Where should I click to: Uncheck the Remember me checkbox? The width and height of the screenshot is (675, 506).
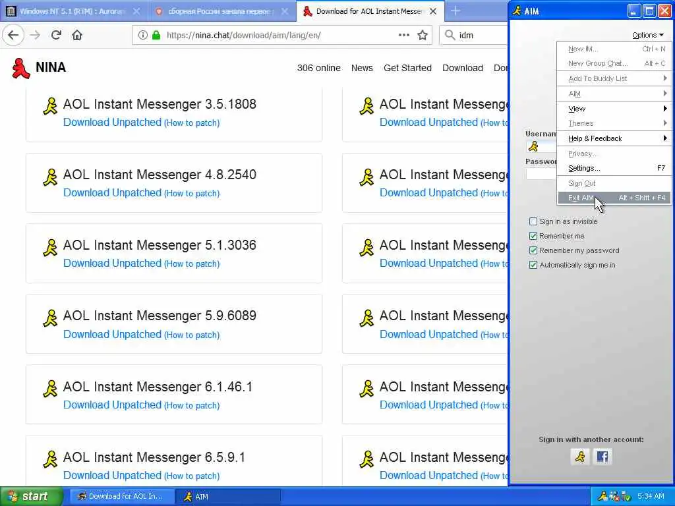pyautogui.click(x=533, y=236)
